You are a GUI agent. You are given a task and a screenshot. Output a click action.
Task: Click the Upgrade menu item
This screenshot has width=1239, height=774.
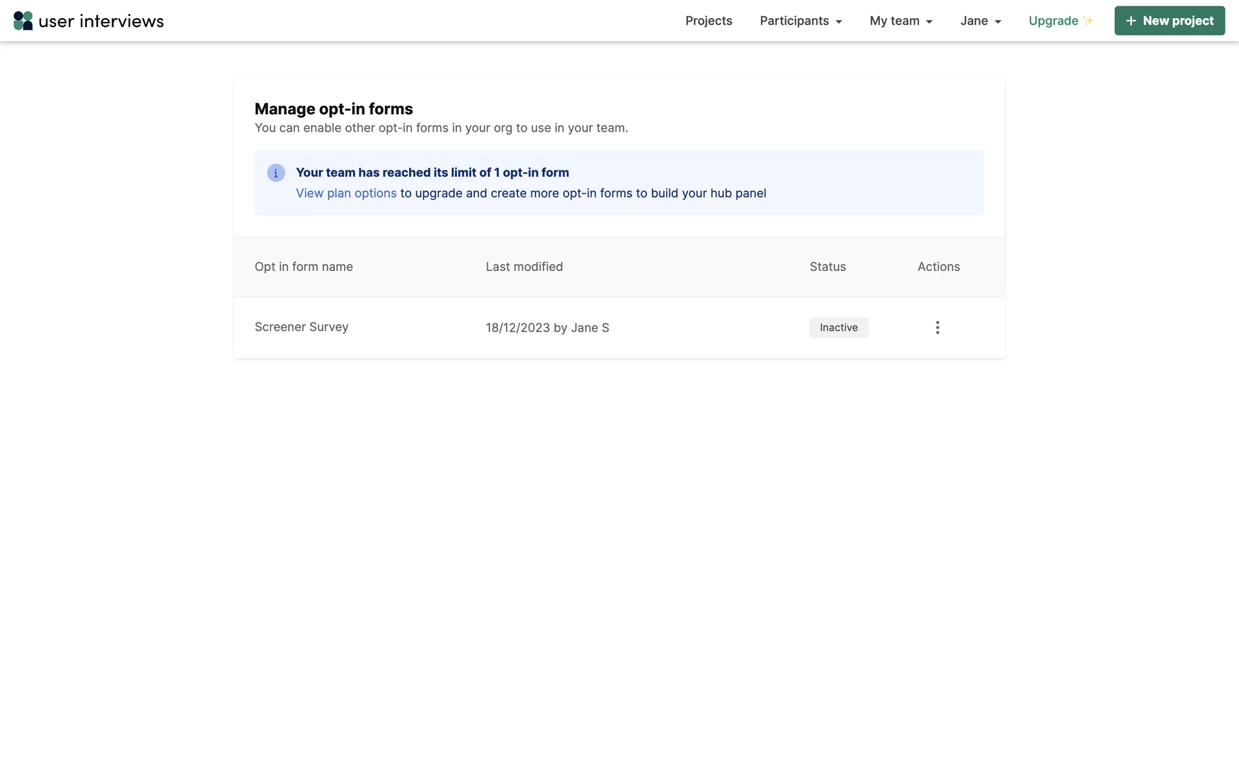tap(1053, 21)
